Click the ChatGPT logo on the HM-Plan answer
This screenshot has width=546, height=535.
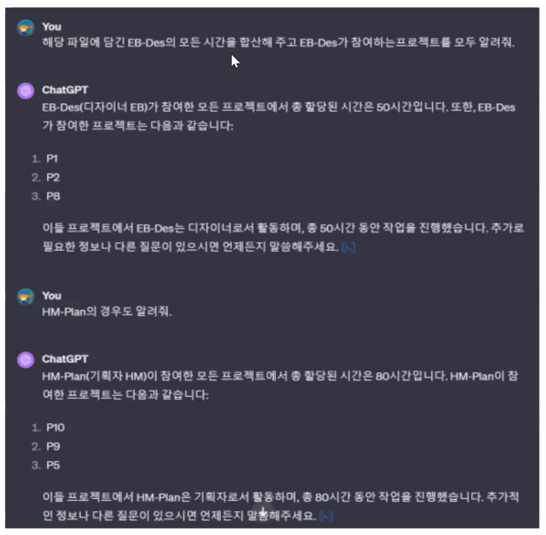click(26, 360)
